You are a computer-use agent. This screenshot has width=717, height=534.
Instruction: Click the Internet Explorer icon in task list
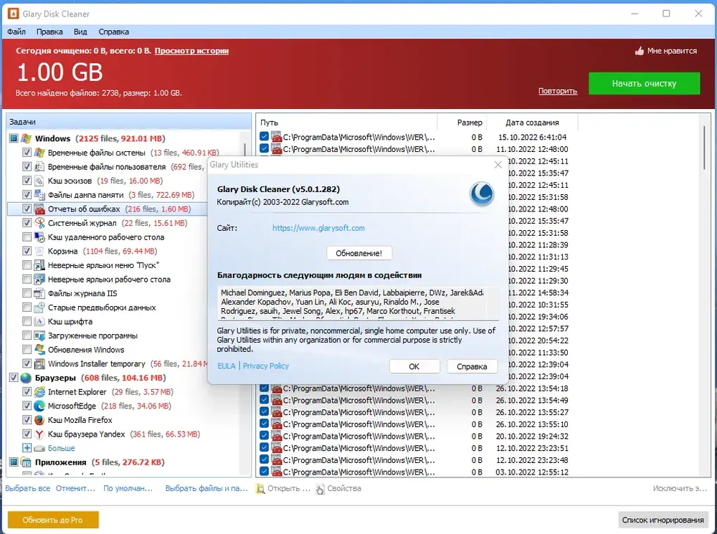pos(39,392)
